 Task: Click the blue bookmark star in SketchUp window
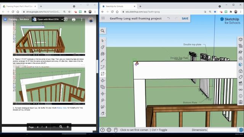tap(215, 12)
